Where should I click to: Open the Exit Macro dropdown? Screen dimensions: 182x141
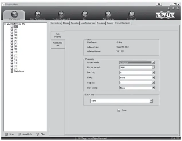[x=151, y=101]
